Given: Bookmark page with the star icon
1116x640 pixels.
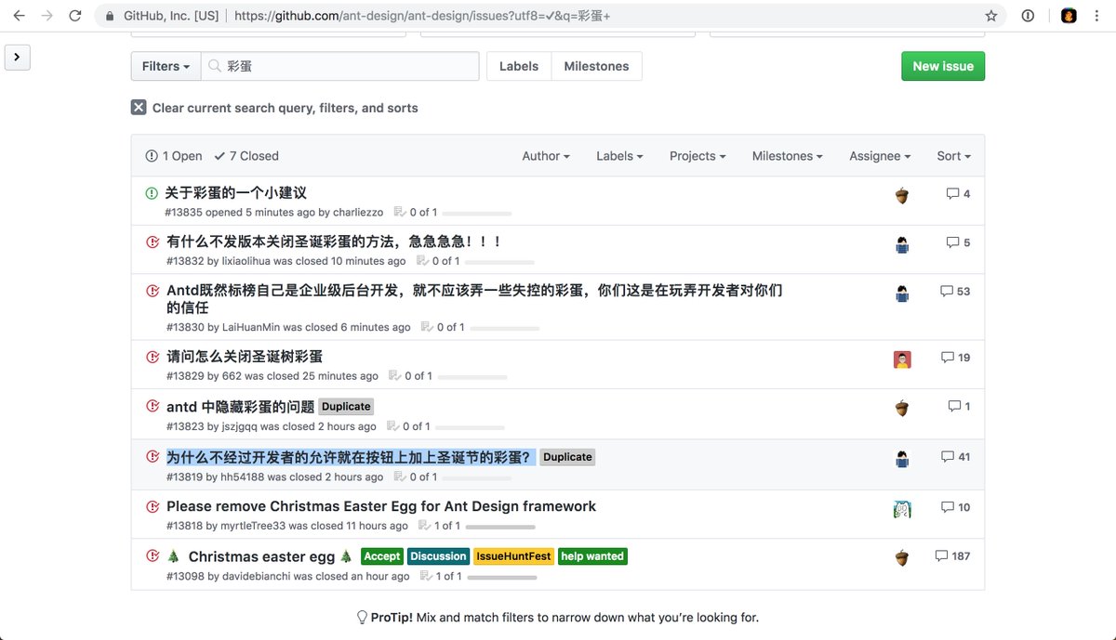Looking at the screenshot, I should [x=991, y=16].
